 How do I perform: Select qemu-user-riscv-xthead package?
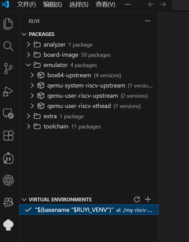click(79, 106)
